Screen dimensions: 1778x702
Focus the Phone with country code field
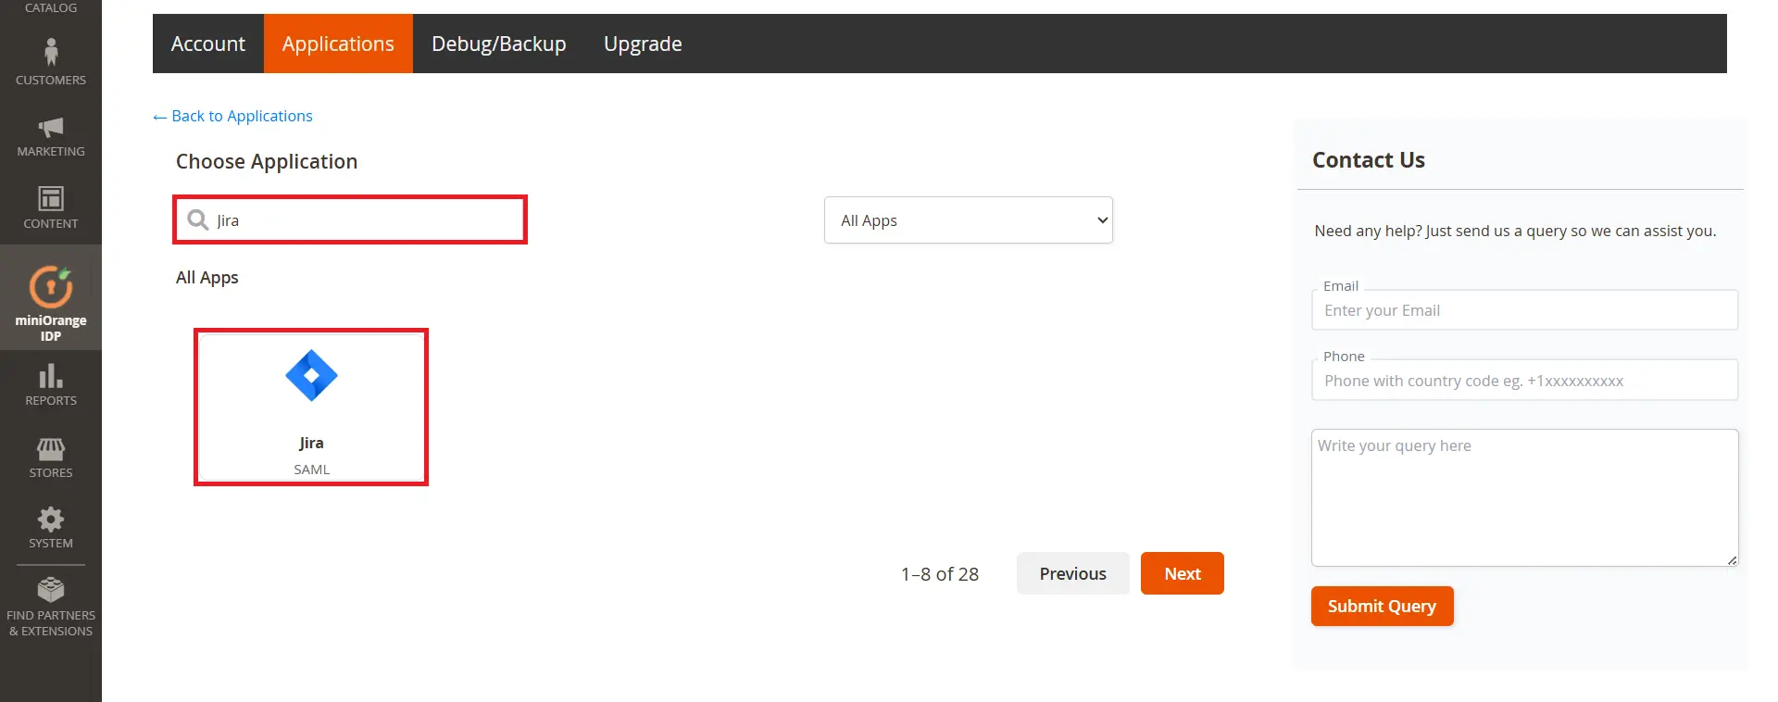point(1524,381)
